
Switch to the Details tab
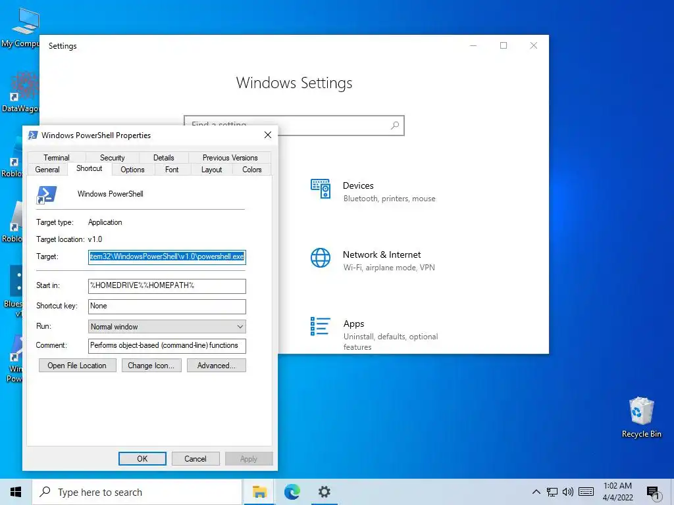(164, 158)
